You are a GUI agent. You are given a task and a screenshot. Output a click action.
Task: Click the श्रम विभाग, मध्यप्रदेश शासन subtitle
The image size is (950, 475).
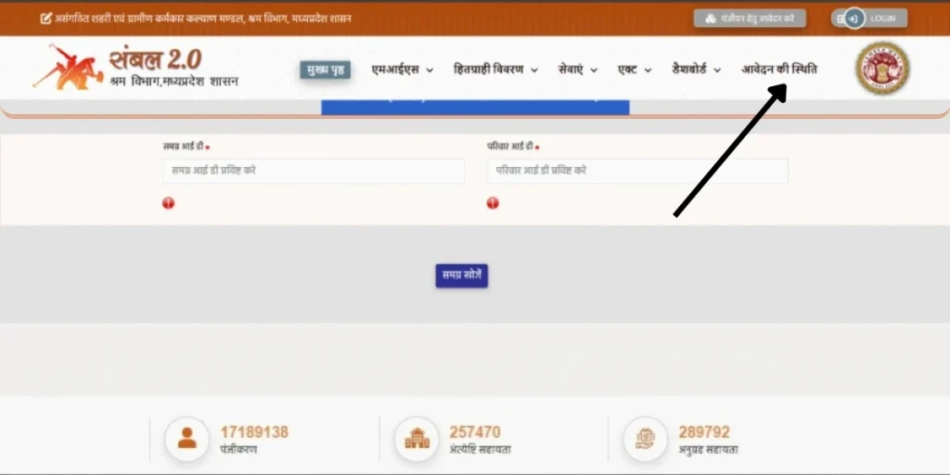[x=174, y=82]
